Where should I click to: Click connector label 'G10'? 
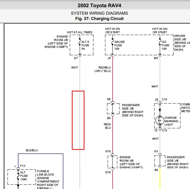click(108, 152)
